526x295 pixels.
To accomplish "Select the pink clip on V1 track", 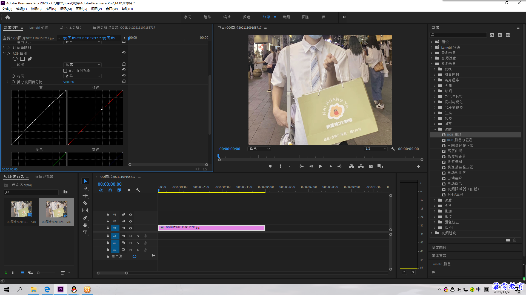I will (211, 228).
